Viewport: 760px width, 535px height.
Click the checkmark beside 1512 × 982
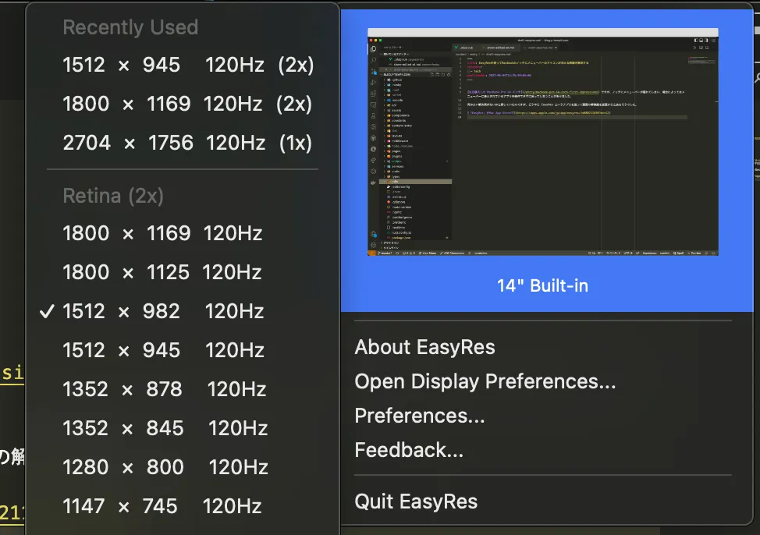click(47, 312)
